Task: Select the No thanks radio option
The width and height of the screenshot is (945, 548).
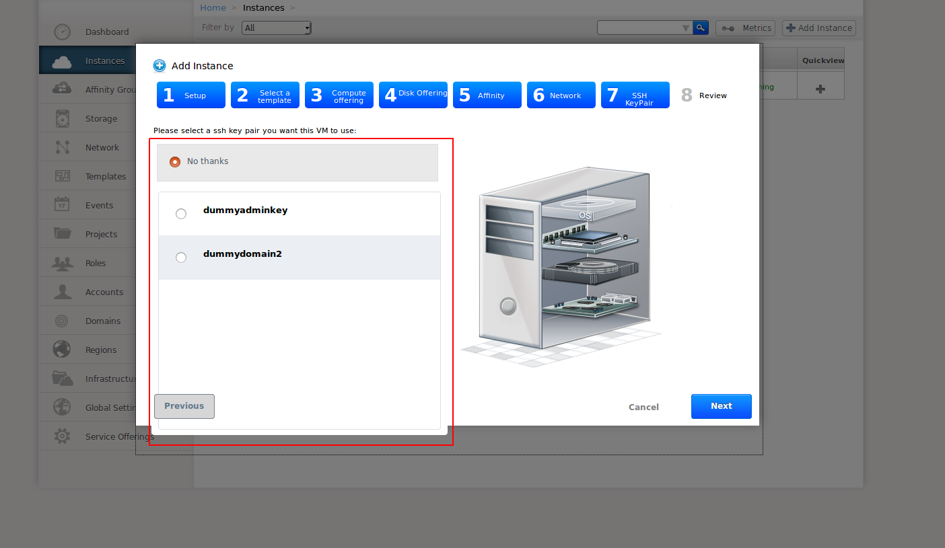Action: (x=175, y=162)
